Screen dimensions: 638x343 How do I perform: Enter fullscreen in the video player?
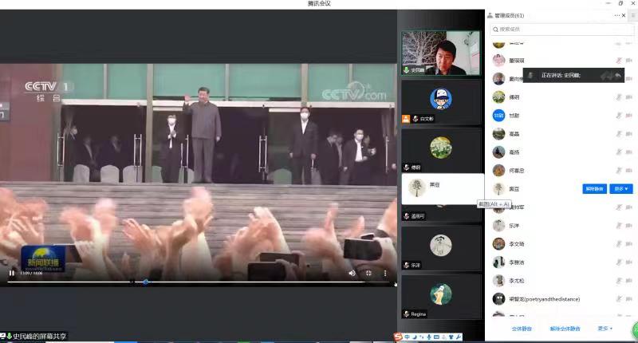[368, 273]
